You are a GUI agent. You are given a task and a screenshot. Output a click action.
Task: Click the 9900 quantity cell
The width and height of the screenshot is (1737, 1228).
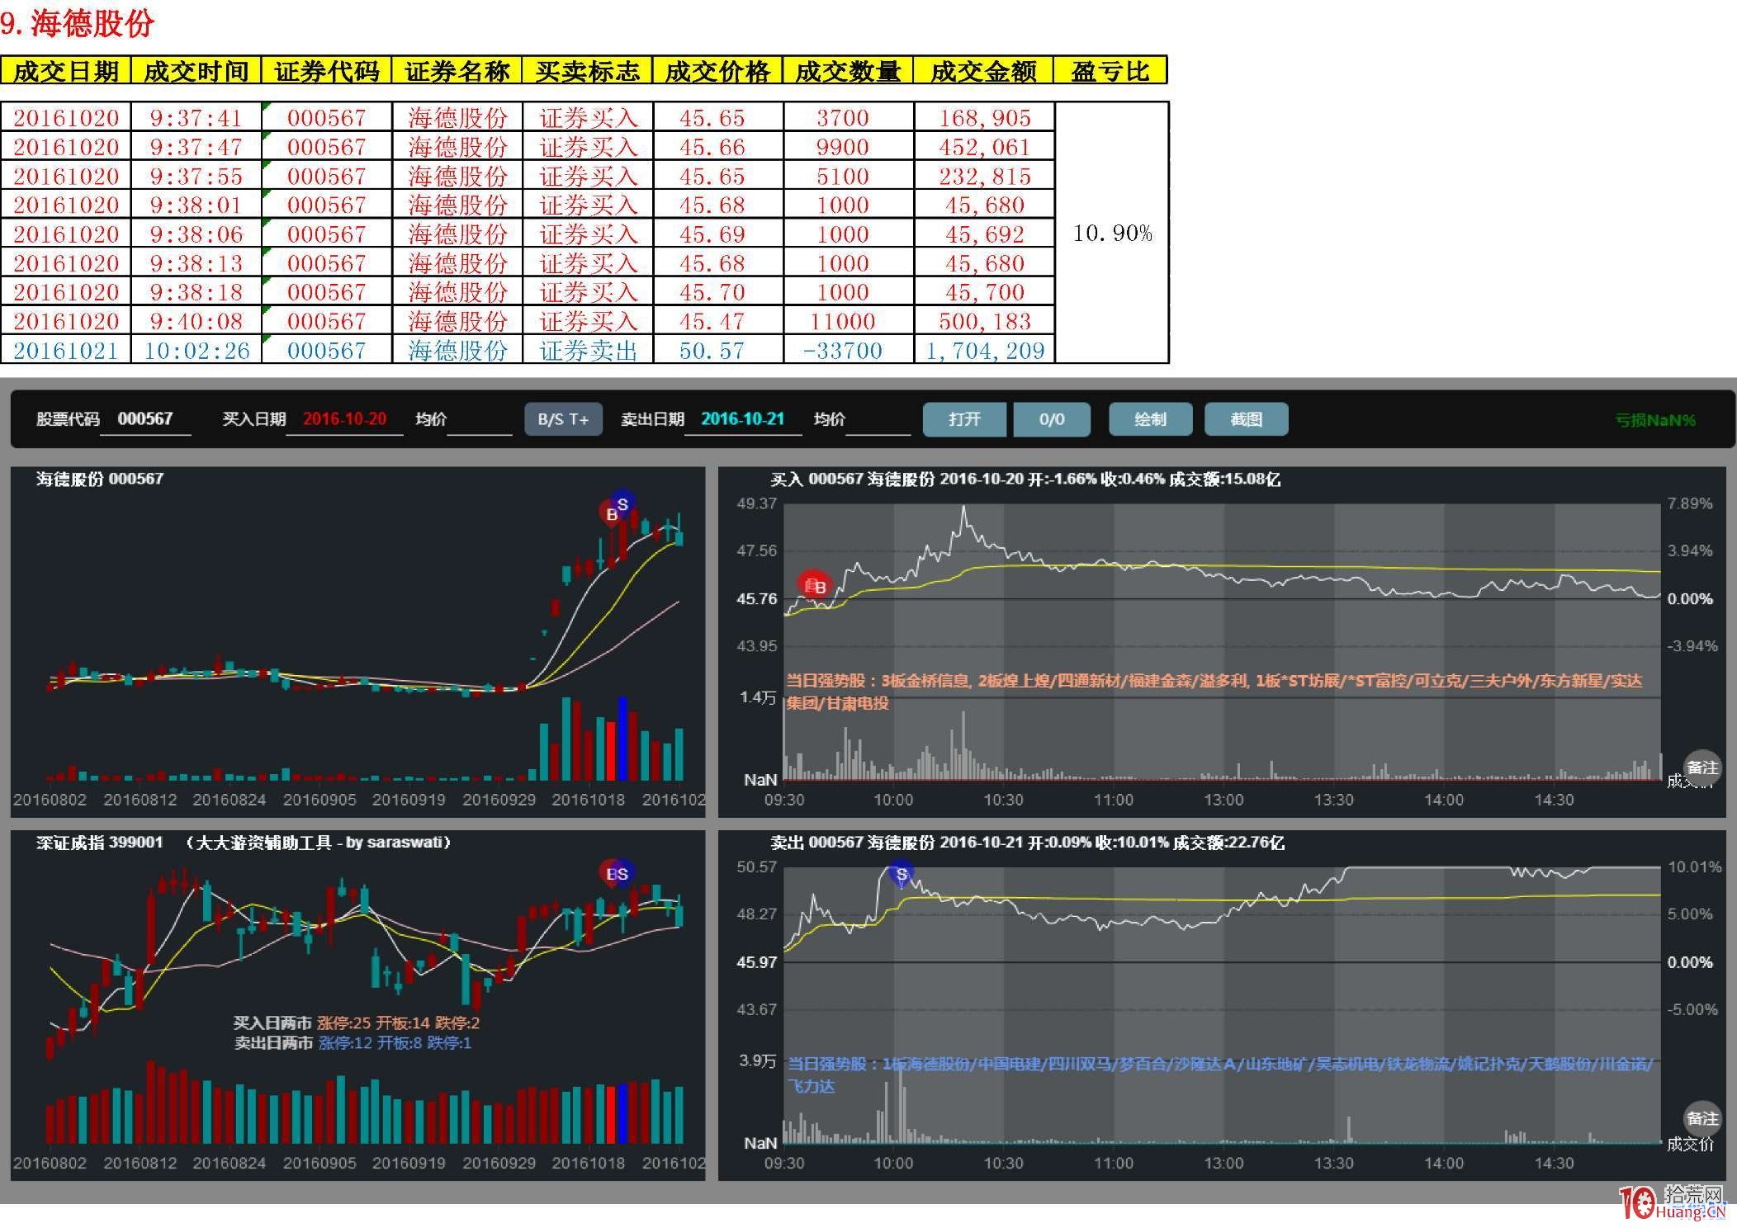(848, 147)
